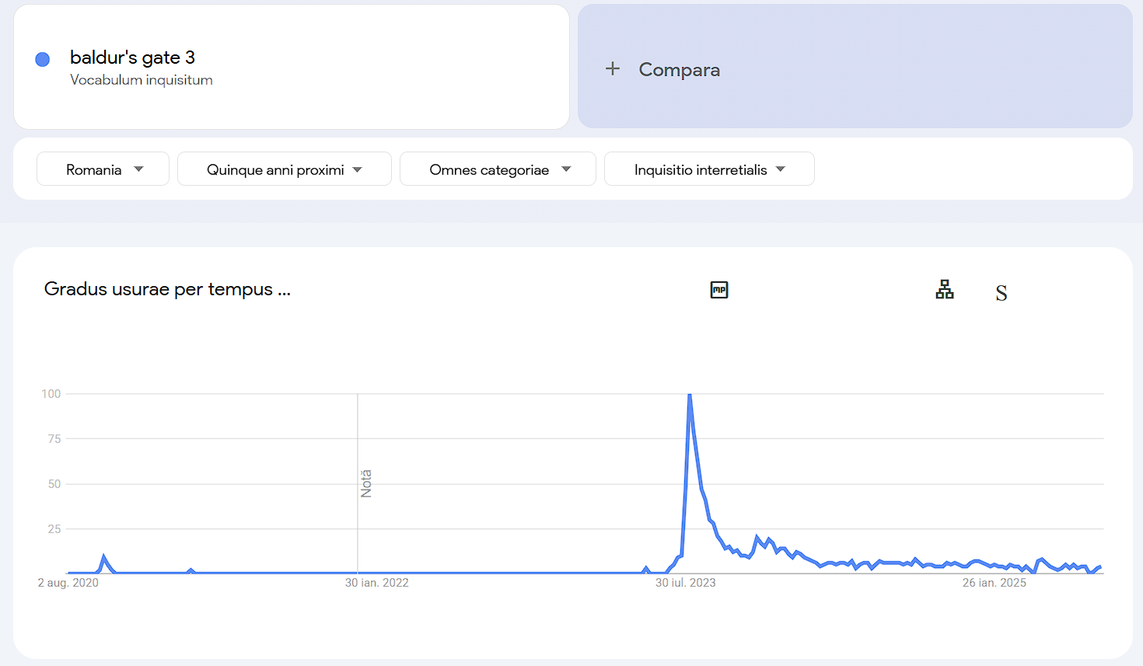Click the Gradus usurae per tempus heading
The image size is (1143, 666).
pyautogui.click(x=167, y=289)
